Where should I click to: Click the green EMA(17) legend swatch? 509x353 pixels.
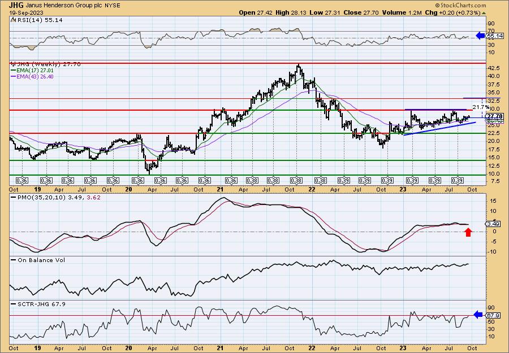coord(13,71)
